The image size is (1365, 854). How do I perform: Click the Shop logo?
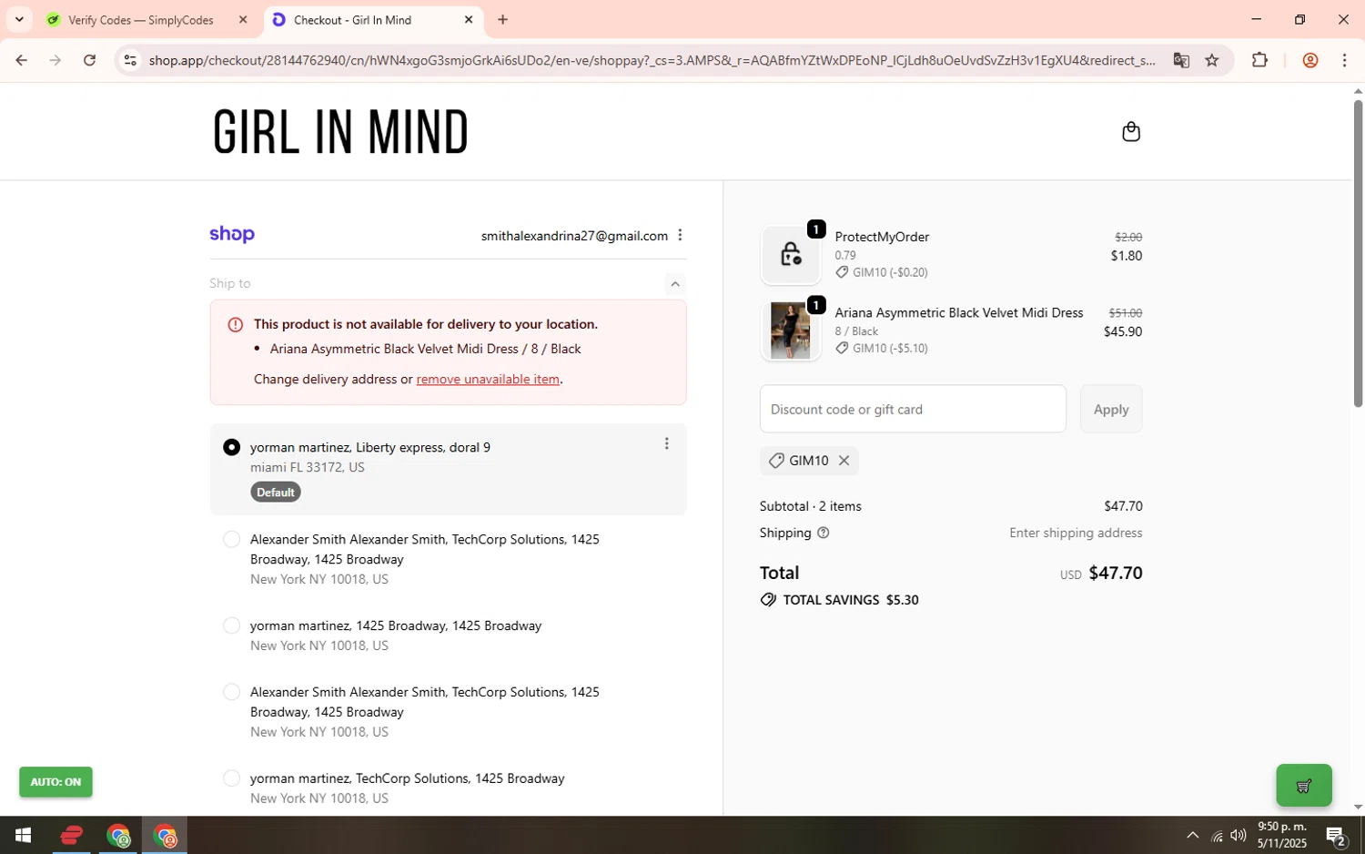[232, 235]
